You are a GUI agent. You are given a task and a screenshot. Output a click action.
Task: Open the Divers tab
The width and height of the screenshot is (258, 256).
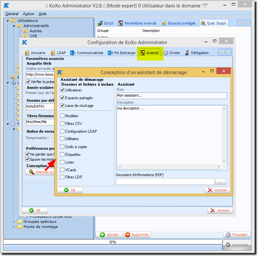coord(171,53)
